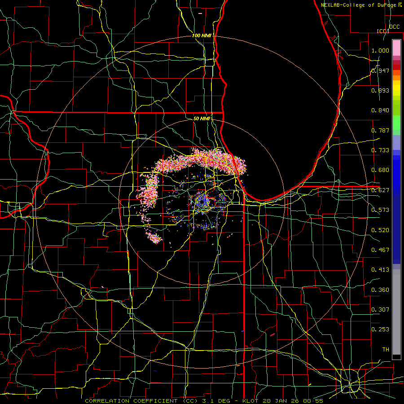Click the Correlation Coefficient KLOT caption text
Viewport: 404px width, 404px height.
click(204, 401)
